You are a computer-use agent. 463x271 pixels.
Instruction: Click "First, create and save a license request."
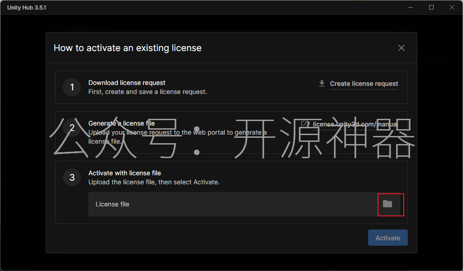(148, 92)
